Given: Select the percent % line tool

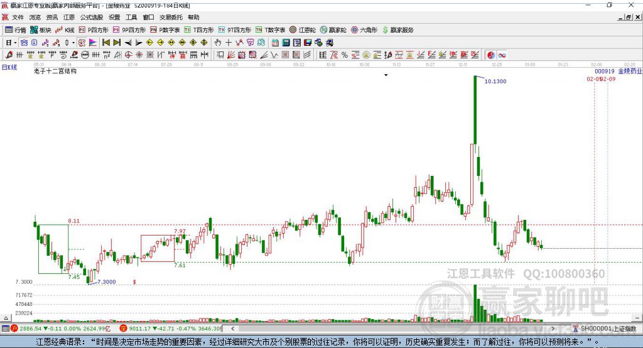Looking at the screenshot, I should [x=345, y=55].
